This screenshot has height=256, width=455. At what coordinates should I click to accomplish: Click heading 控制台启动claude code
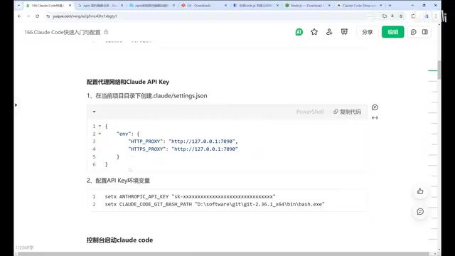pos(119,240)
